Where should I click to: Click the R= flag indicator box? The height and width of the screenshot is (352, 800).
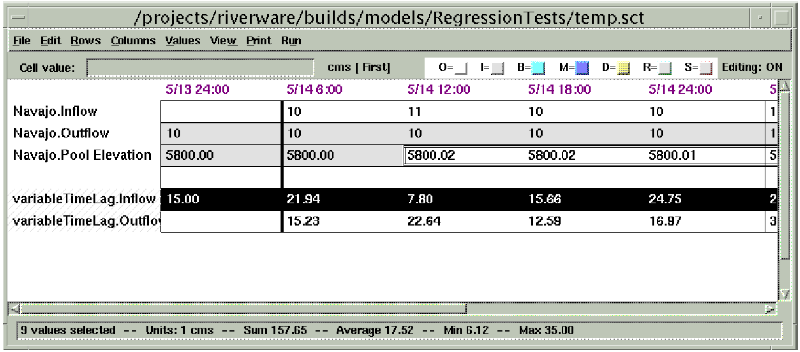coord(665,67)
